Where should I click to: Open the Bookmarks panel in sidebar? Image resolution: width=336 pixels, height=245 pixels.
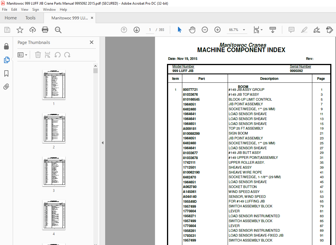tap(6, 73)
